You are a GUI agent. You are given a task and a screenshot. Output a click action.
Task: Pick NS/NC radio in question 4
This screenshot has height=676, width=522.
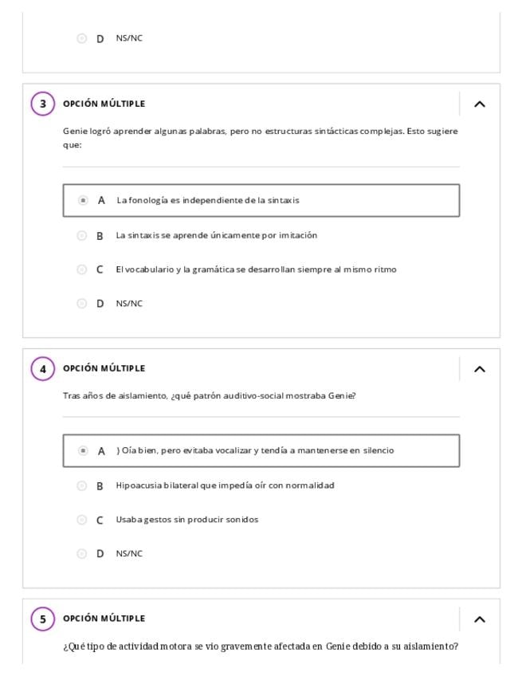[81, 554]
